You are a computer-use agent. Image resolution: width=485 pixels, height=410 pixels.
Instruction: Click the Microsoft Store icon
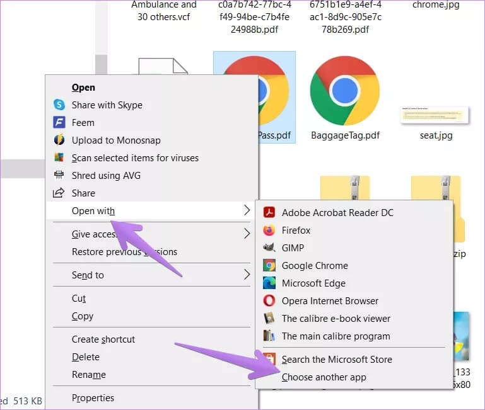(270, 358)
